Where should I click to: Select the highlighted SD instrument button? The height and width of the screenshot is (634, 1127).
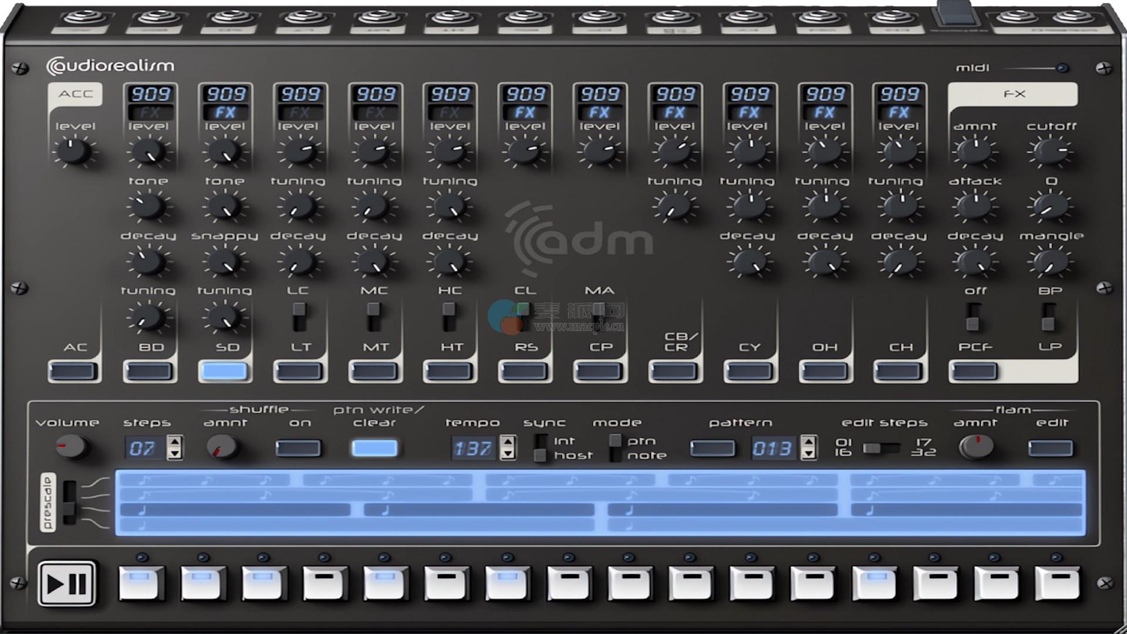tap(224, 371)
